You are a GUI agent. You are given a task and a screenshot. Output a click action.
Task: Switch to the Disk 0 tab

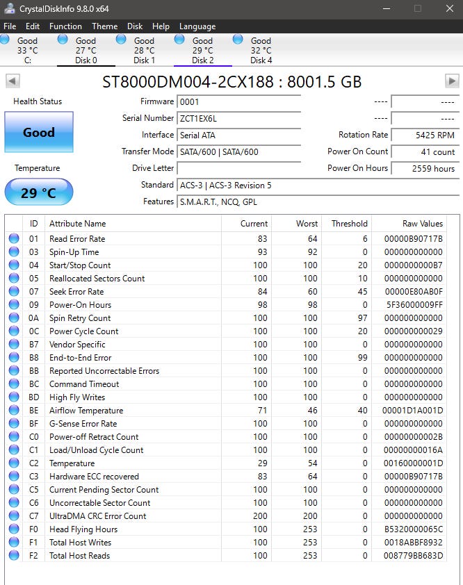point(86,50)
